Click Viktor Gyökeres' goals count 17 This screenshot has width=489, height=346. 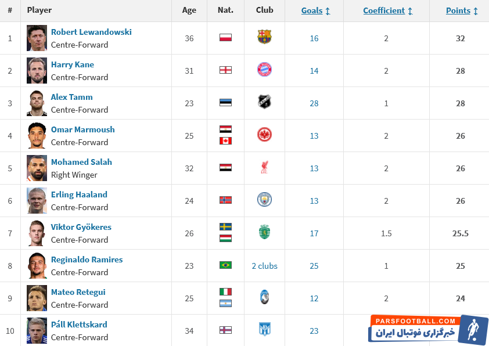pyautogui.click(x=314, y=233)
